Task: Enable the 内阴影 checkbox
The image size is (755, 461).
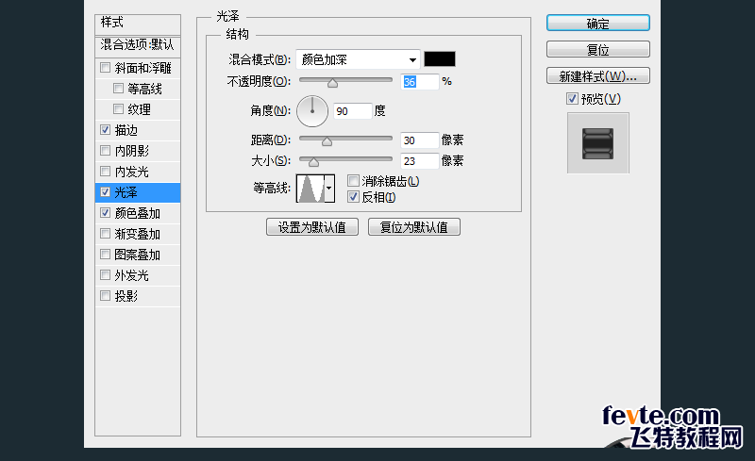Action: 105,150
